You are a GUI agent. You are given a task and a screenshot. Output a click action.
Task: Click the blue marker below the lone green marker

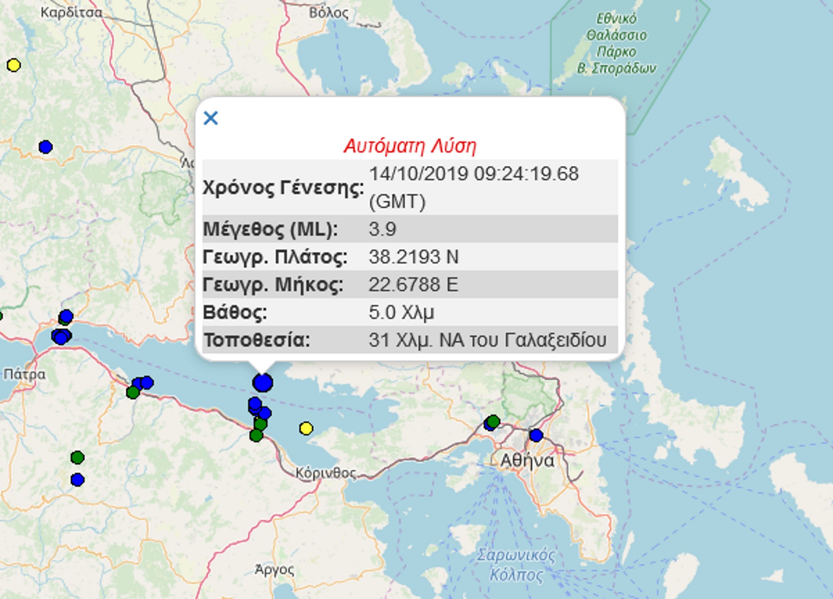pos(77,480)
